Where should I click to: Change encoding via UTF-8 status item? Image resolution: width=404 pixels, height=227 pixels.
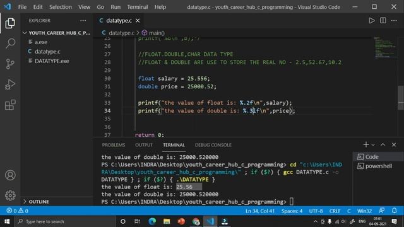[x=316, y=211]
